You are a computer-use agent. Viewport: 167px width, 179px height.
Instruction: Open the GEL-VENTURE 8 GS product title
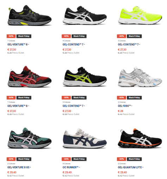pos(19,167)
